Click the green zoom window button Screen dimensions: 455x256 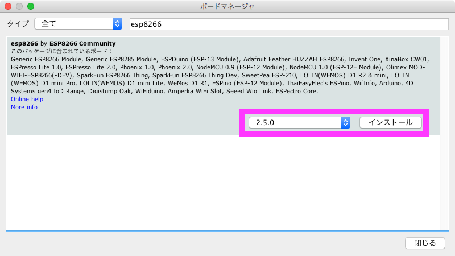coord(31,6)
